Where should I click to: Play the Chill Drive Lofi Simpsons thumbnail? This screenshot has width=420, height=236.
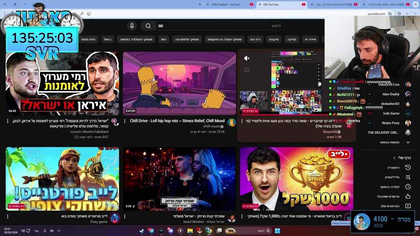click(x=179, y=83)
